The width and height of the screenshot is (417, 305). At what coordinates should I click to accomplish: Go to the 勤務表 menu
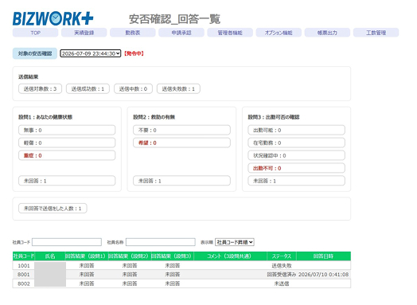[x=133, y=33]
